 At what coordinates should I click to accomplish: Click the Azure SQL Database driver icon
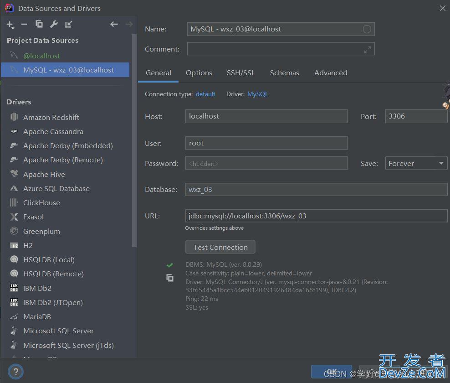coord(14,188)
